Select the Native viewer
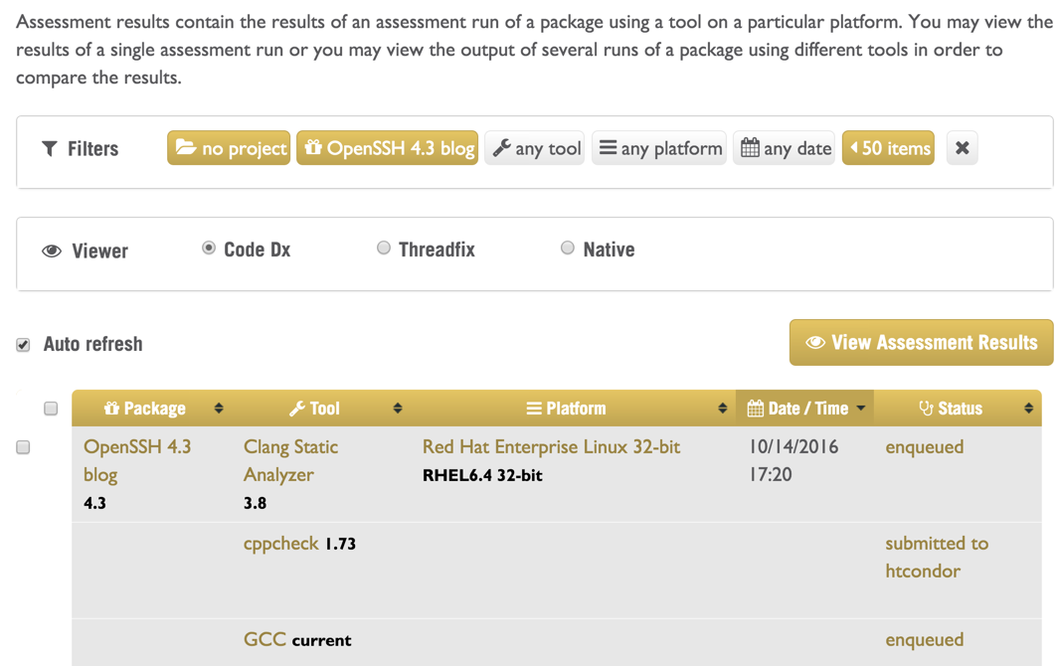 [568, 249]
